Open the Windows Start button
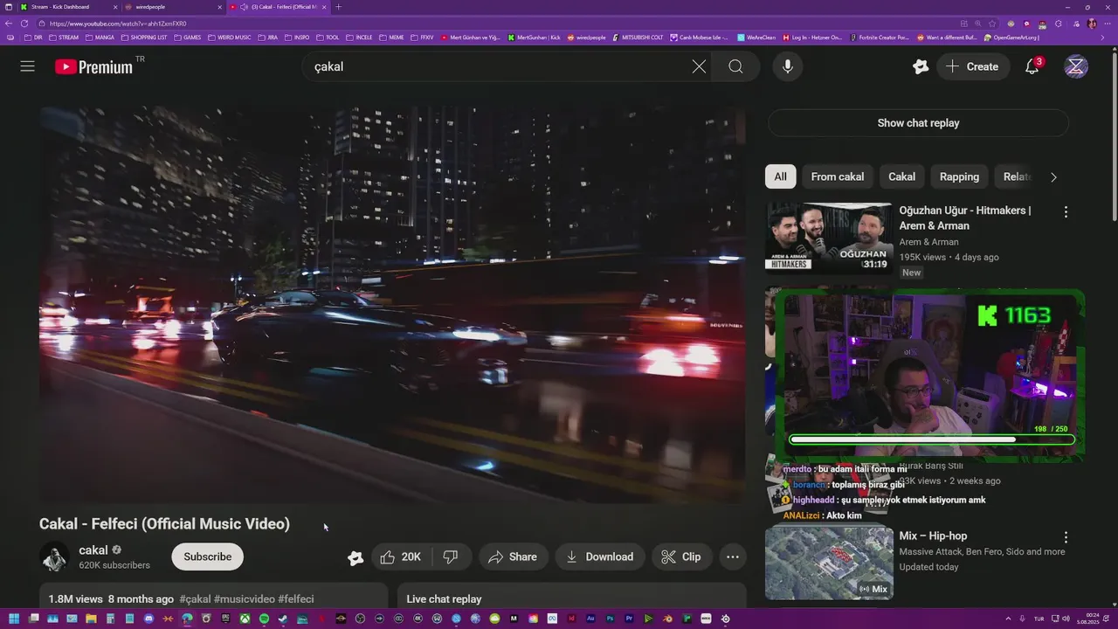The image size is (1118, 629). click(13, 619)
